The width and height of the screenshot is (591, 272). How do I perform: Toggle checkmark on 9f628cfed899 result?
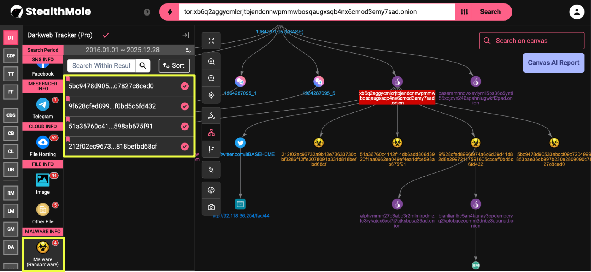click(x=185, y=106)
